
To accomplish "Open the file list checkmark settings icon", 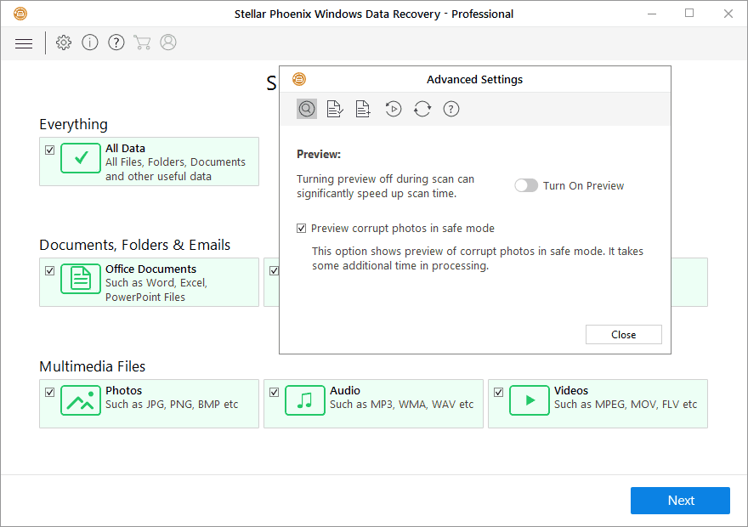I will pos(335,109).
